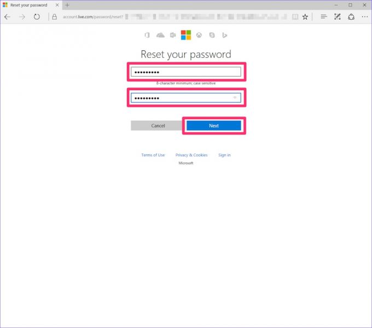The image size is (372, 328).
Task: Click the 8-character minimum hint text
Action: coord(186,83)
